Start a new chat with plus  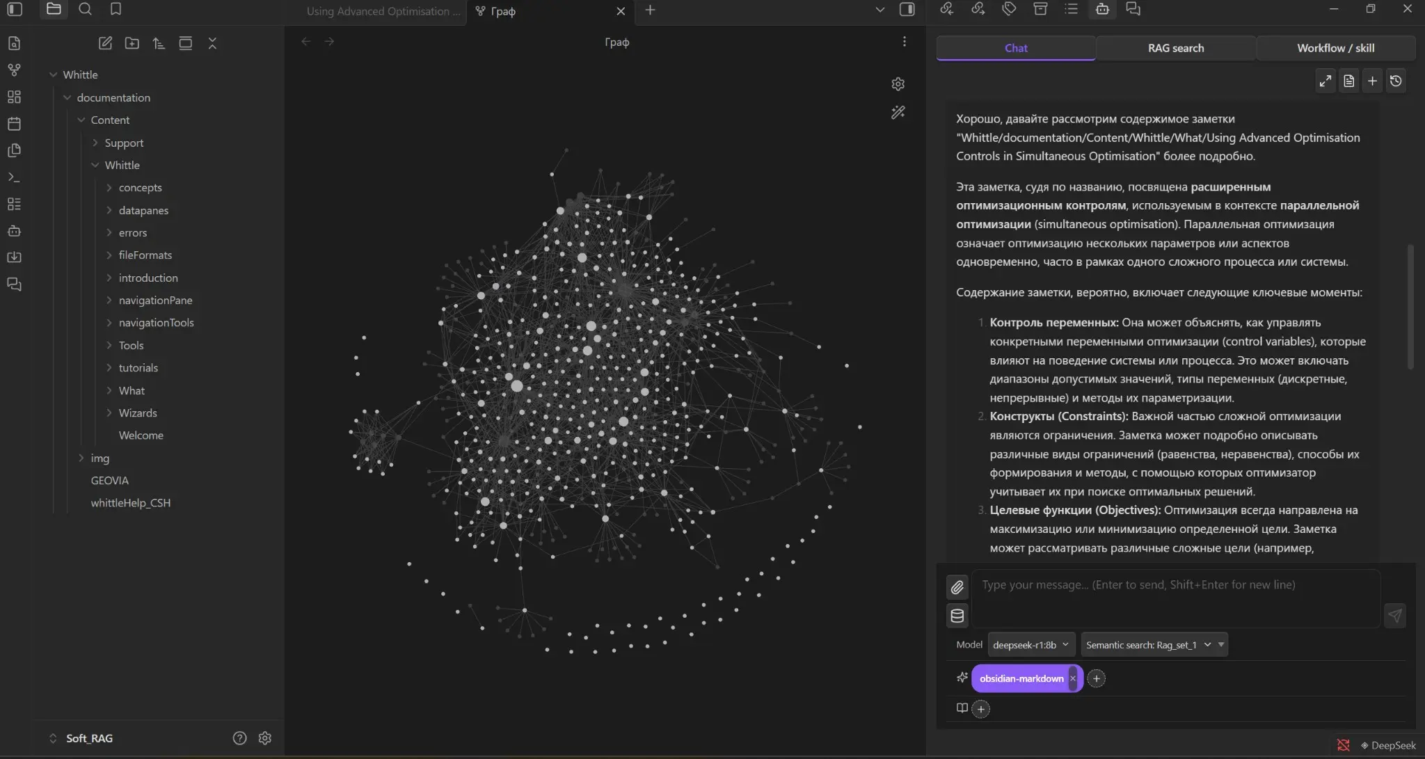1372,81
